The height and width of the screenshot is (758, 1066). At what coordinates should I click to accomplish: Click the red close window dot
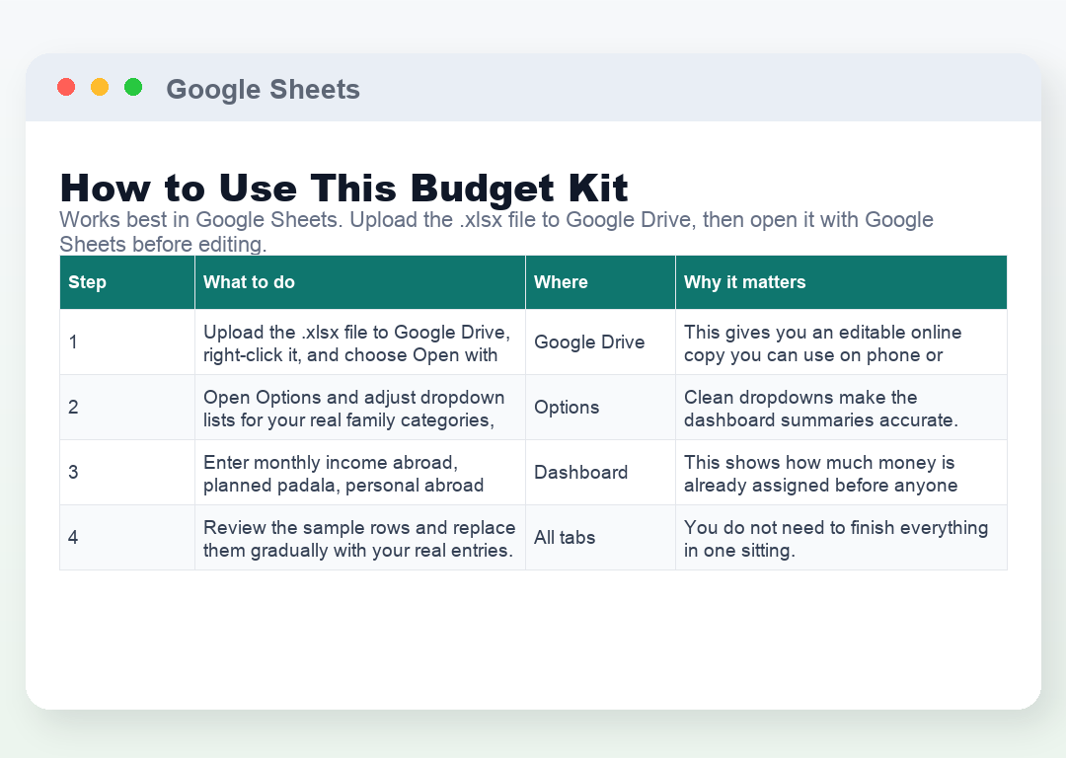66,88
